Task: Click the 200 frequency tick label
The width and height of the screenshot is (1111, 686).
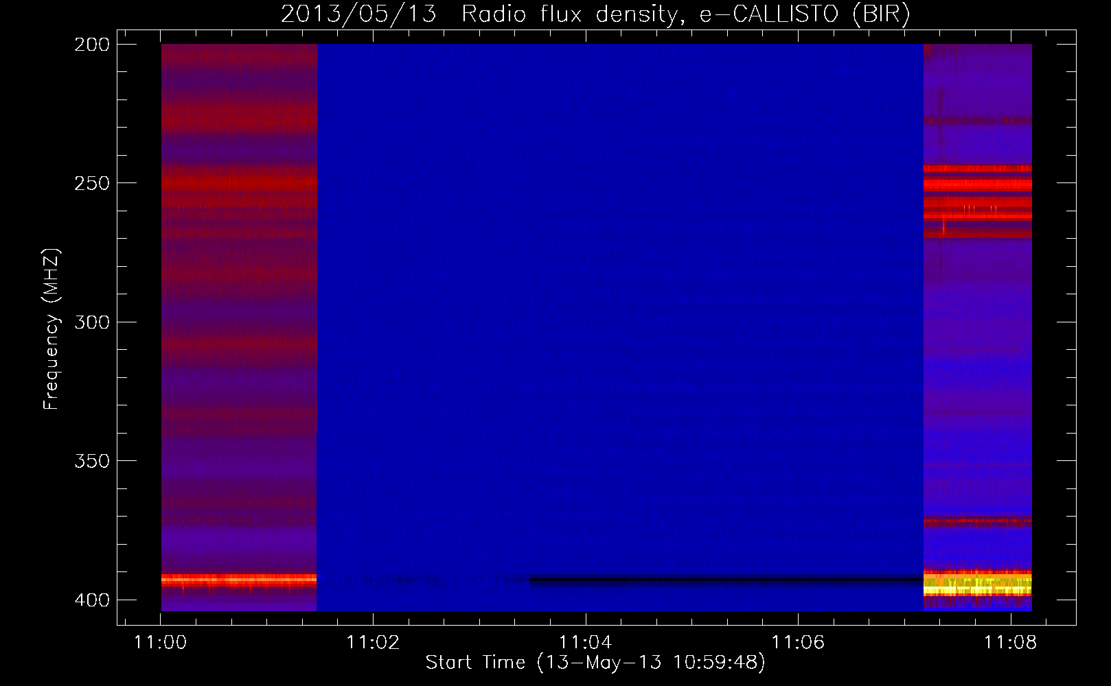Action: [92, 45]
